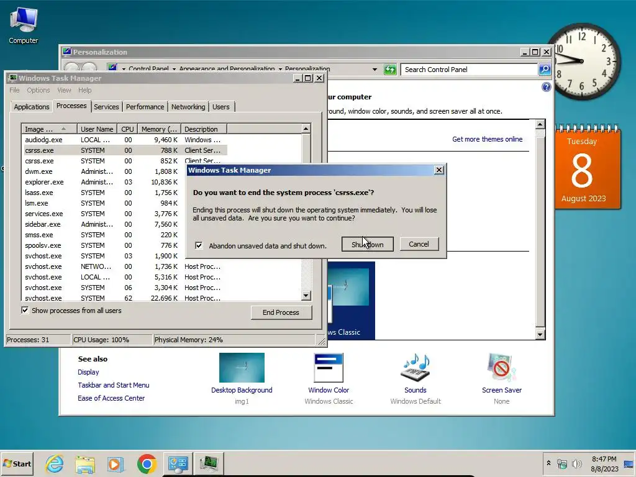Click the Start button
The image size is (636, 477).
point(17,463)
